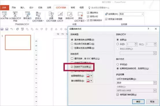The image size is (160, 106).
Task: Switch to the 设计 Design tab
Action: (x=31, y=7)
